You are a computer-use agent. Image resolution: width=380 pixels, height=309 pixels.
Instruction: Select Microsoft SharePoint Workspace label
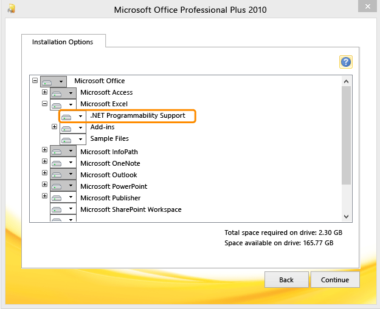[x=131, y=209]
